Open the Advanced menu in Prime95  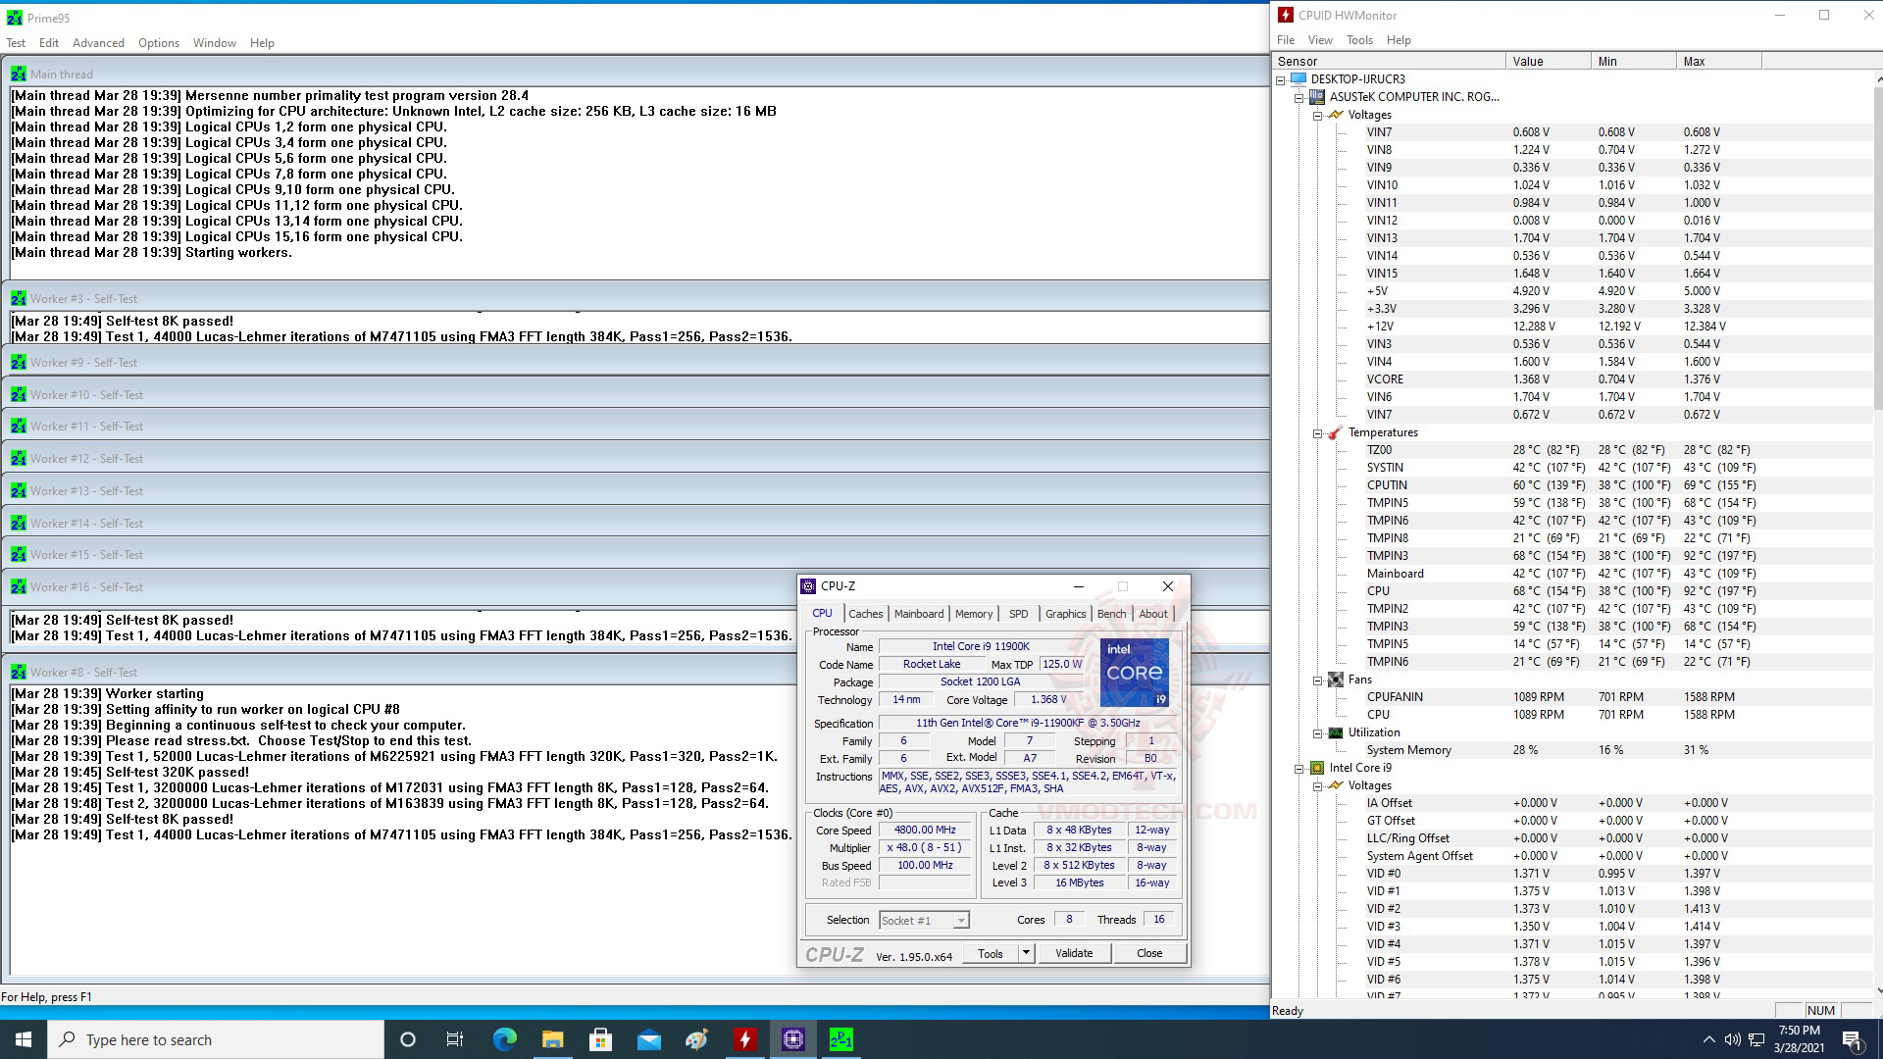[98, 43]
